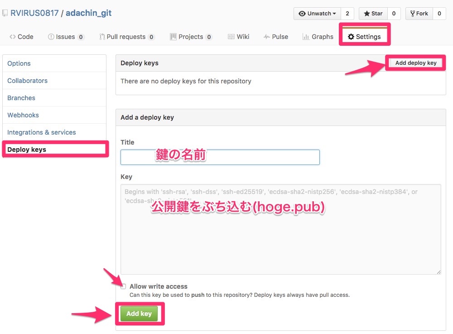Viewport: 453px width, 334px height.
Task: Switch to the Issues tab
Action: pyautogui.click(x=66, y=37)
